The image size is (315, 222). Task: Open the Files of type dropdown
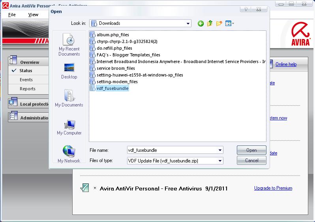coord(220,161)
